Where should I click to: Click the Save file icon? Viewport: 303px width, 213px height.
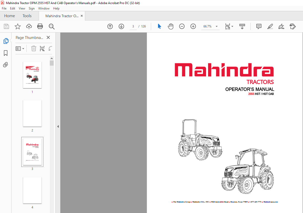(x=6, y=26)
